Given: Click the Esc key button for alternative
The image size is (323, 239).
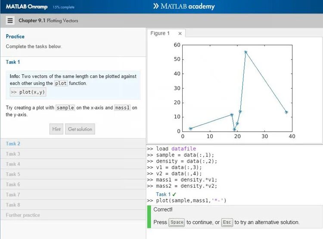Looking at the screenshot, I should click(x=227, y=222).
